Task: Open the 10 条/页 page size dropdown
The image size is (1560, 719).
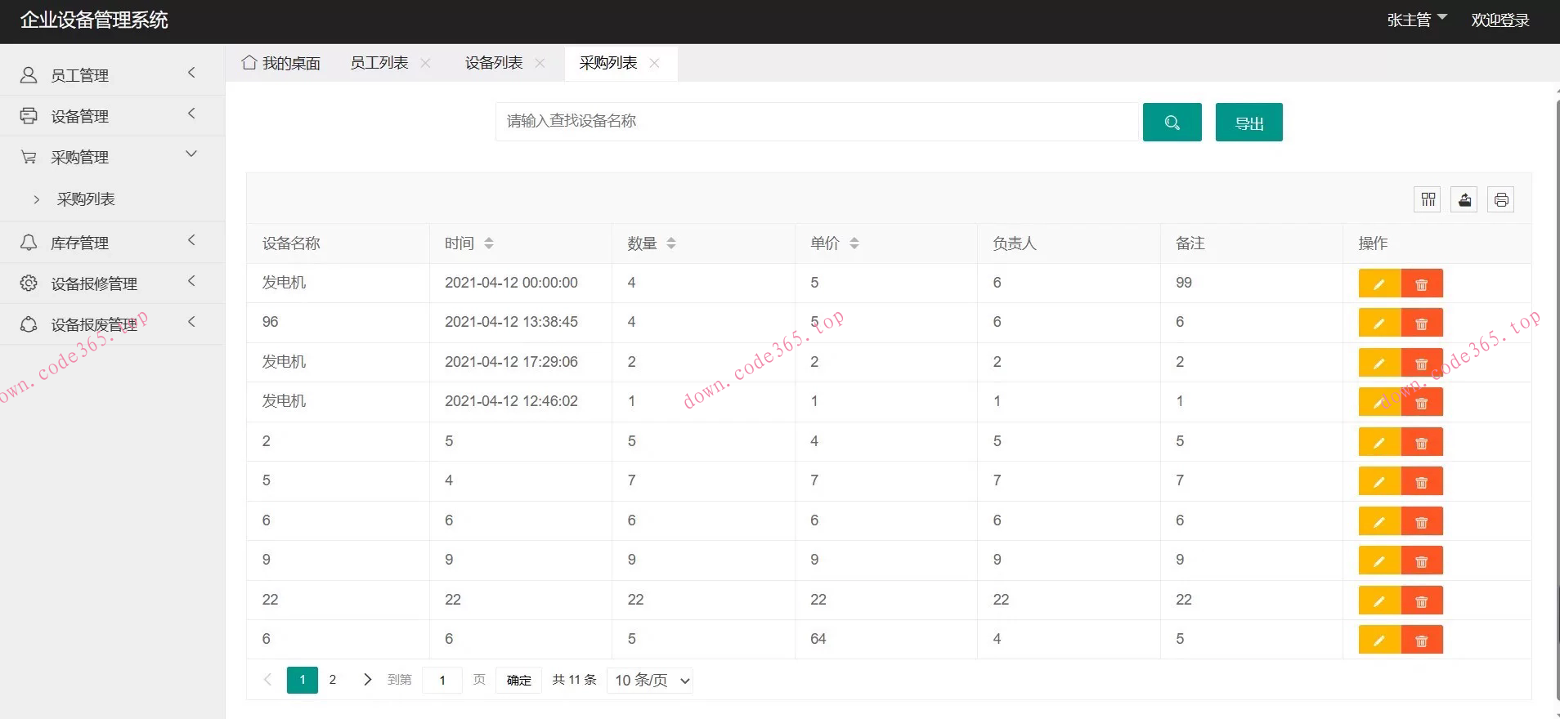Action: (x=650, y=681)
